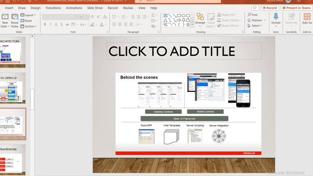Open the Arrange dropdown
This screenshot has height=176, width=313.
[200, 21]
